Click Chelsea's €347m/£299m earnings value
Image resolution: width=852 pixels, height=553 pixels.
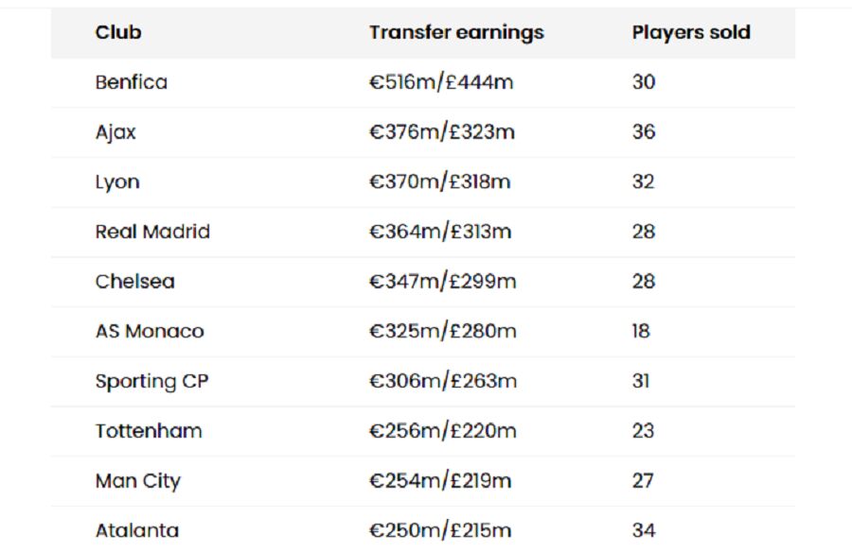443,282
